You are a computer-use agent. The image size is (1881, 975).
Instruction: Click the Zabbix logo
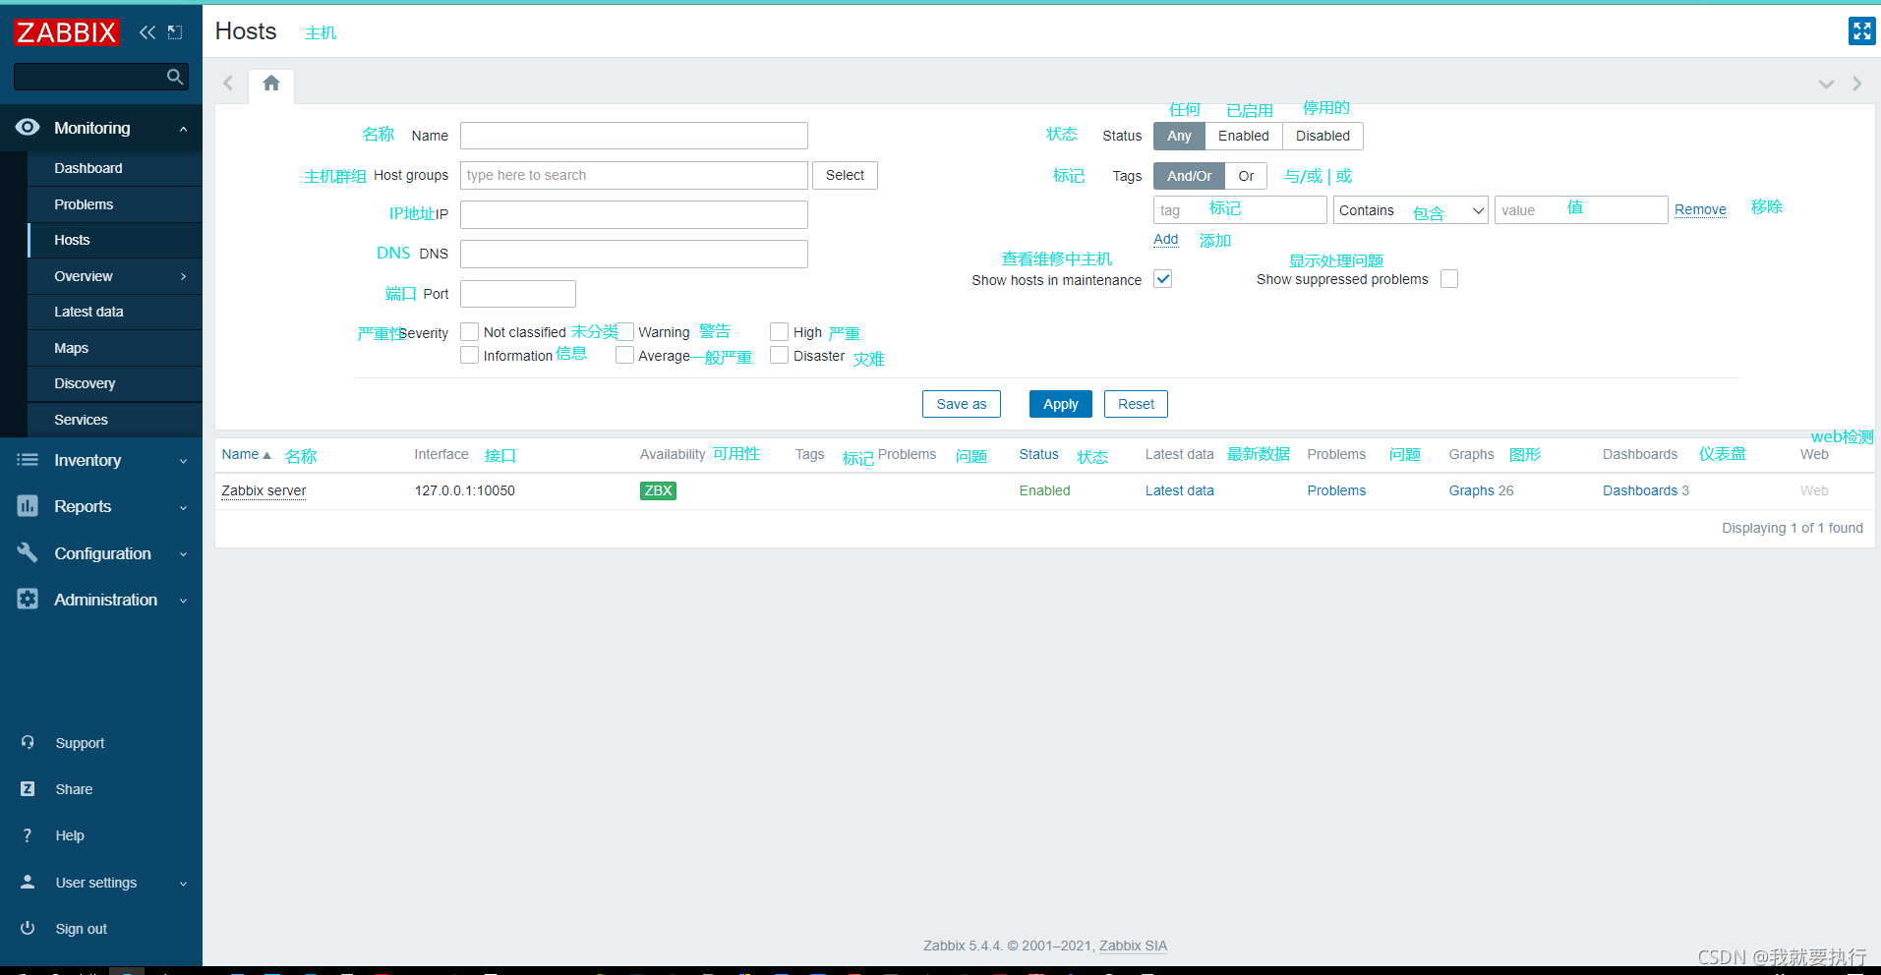(x=67, y=32)
